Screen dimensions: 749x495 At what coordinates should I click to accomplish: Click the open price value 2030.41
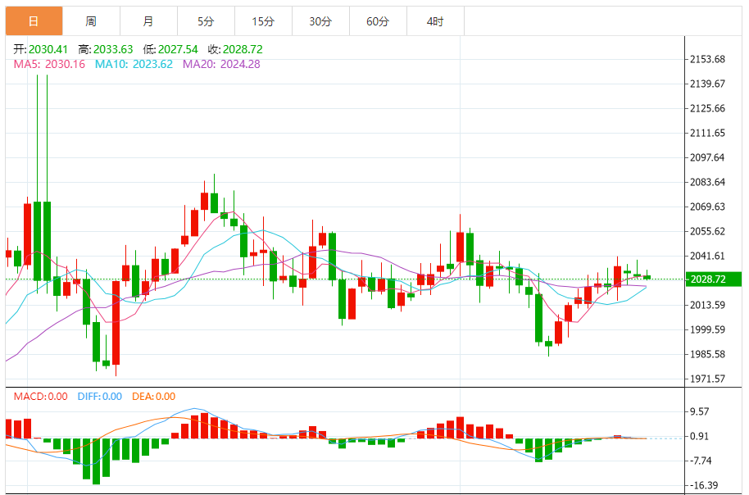pyautogui.click(x=48, y=49)
